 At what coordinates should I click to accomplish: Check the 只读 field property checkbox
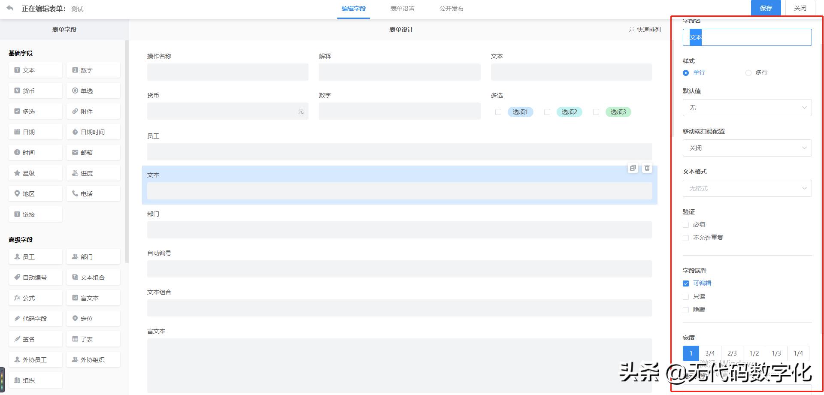pyautogui.click(x=686, y=297)
